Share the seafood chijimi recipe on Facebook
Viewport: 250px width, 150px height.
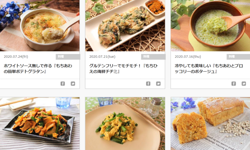tap(148, 83)
